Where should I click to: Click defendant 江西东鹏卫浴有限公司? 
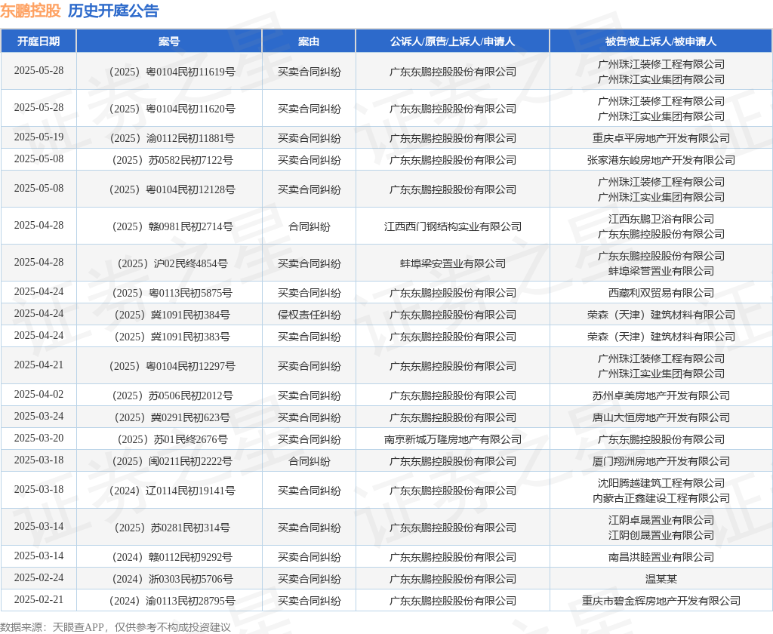[x=661, y=219]
